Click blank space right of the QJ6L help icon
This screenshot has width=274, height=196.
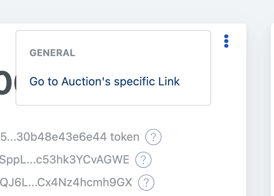tap(196, 182)
